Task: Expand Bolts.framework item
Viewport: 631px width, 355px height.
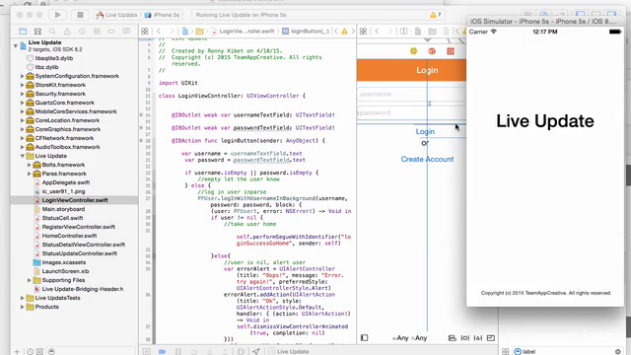Action: coord(30,165)
